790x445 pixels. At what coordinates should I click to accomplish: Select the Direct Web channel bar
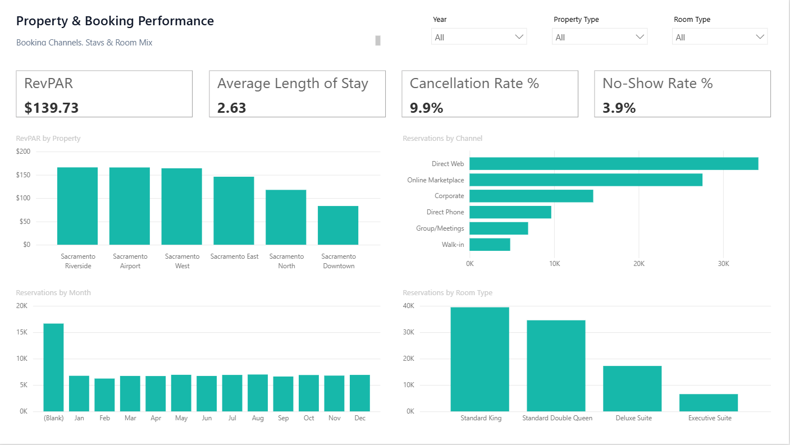point(614,163)
